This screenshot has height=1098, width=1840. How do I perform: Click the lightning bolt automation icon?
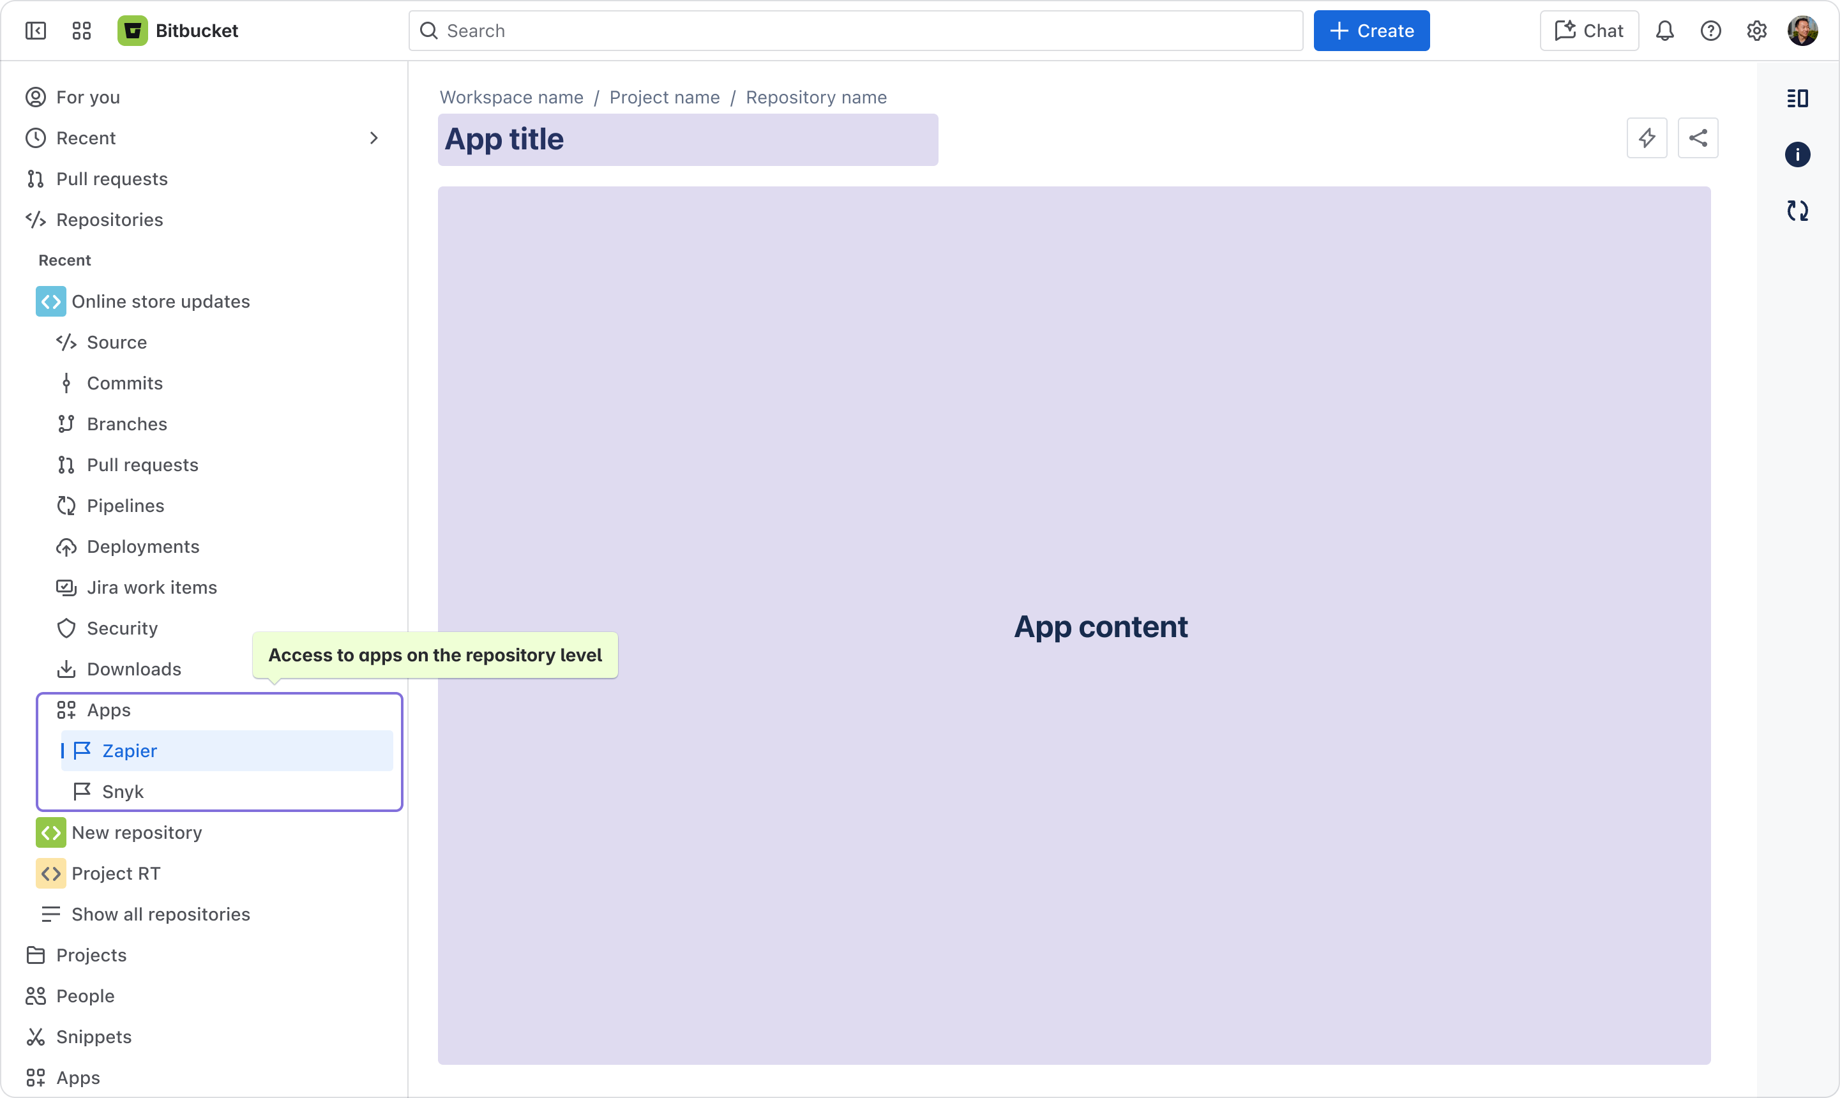[1647, 138]
